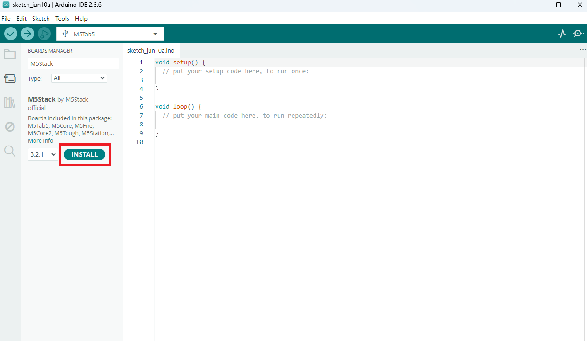
Task: Open the Debug sidebar panel icon
Action: coord(10,126)
